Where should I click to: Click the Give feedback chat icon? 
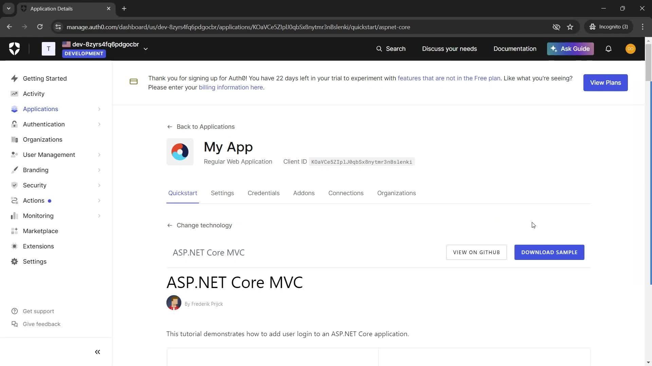pos(14,324)
